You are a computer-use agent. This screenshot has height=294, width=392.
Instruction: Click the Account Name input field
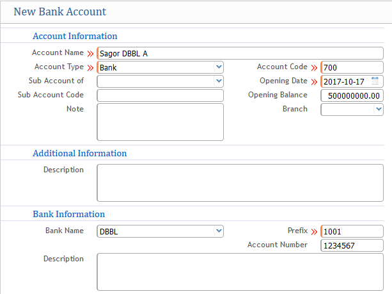click(240, 53)
